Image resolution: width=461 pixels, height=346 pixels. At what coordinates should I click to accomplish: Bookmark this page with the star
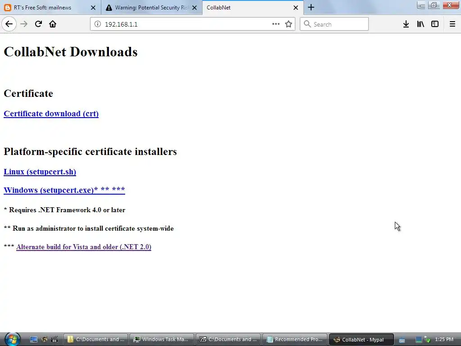pos(289,24)
